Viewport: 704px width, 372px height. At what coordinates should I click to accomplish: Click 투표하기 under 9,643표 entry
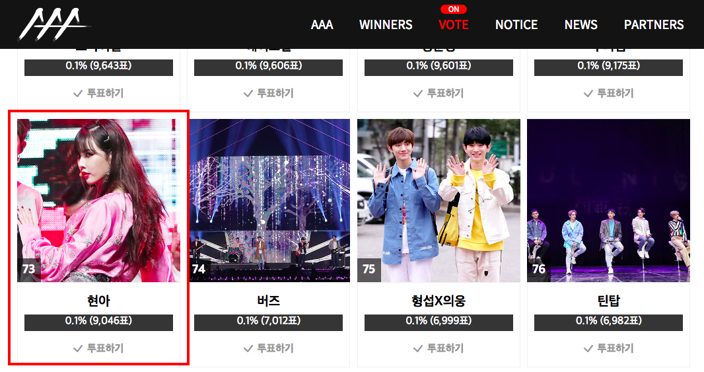click(x=98, y=93)
